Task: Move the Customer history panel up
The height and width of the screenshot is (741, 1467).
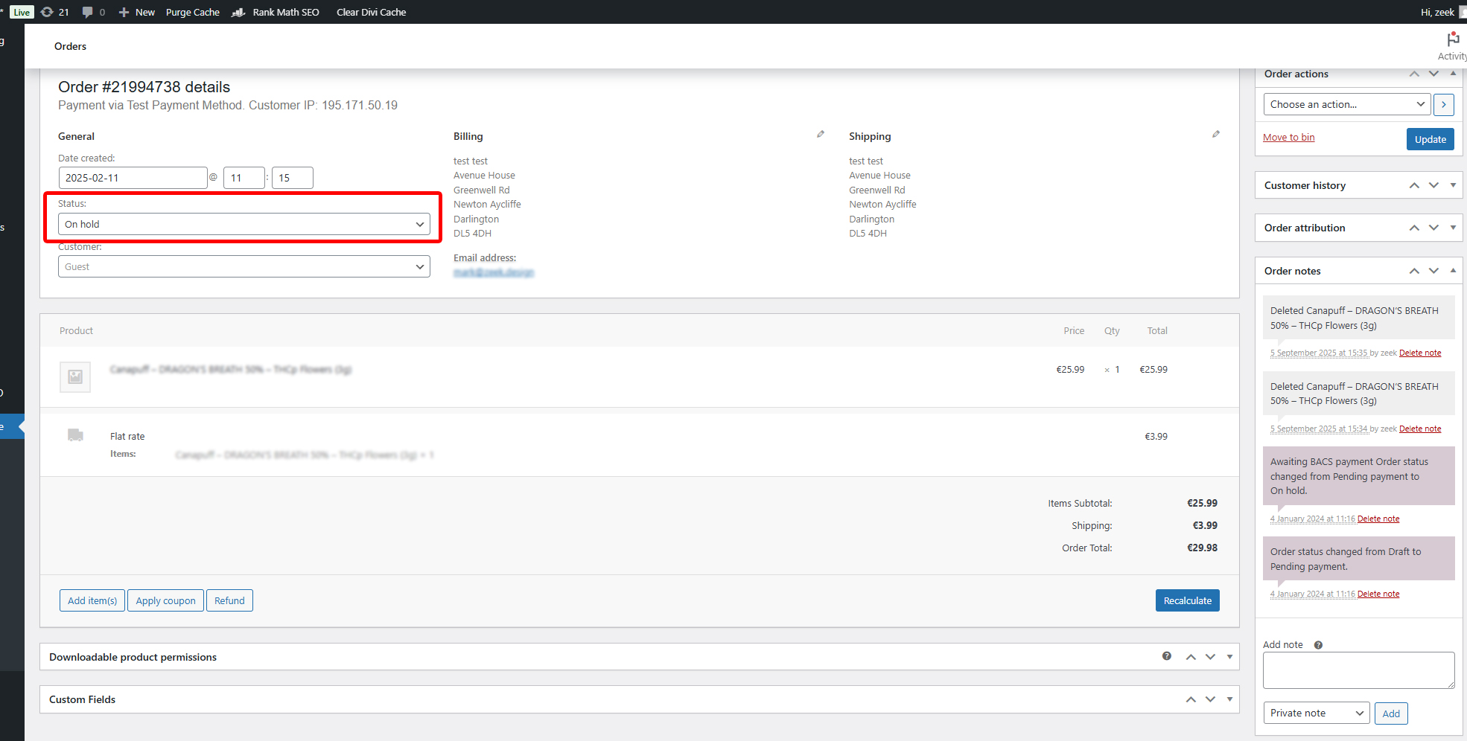Action: coord(1414,185)
